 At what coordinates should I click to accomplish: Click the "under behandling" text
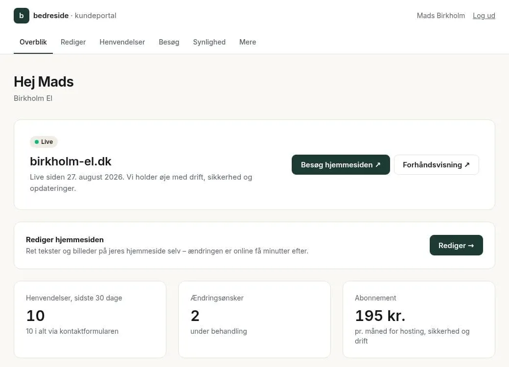tap(218, 331)
